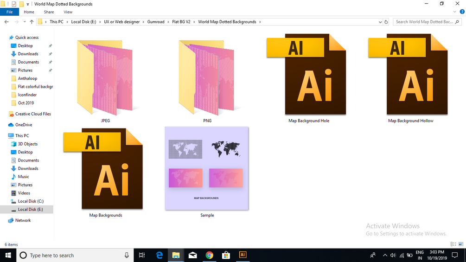Select the Map Background Hollow AI file
Viewport: 466px width, 262px height.
point(408,74)
